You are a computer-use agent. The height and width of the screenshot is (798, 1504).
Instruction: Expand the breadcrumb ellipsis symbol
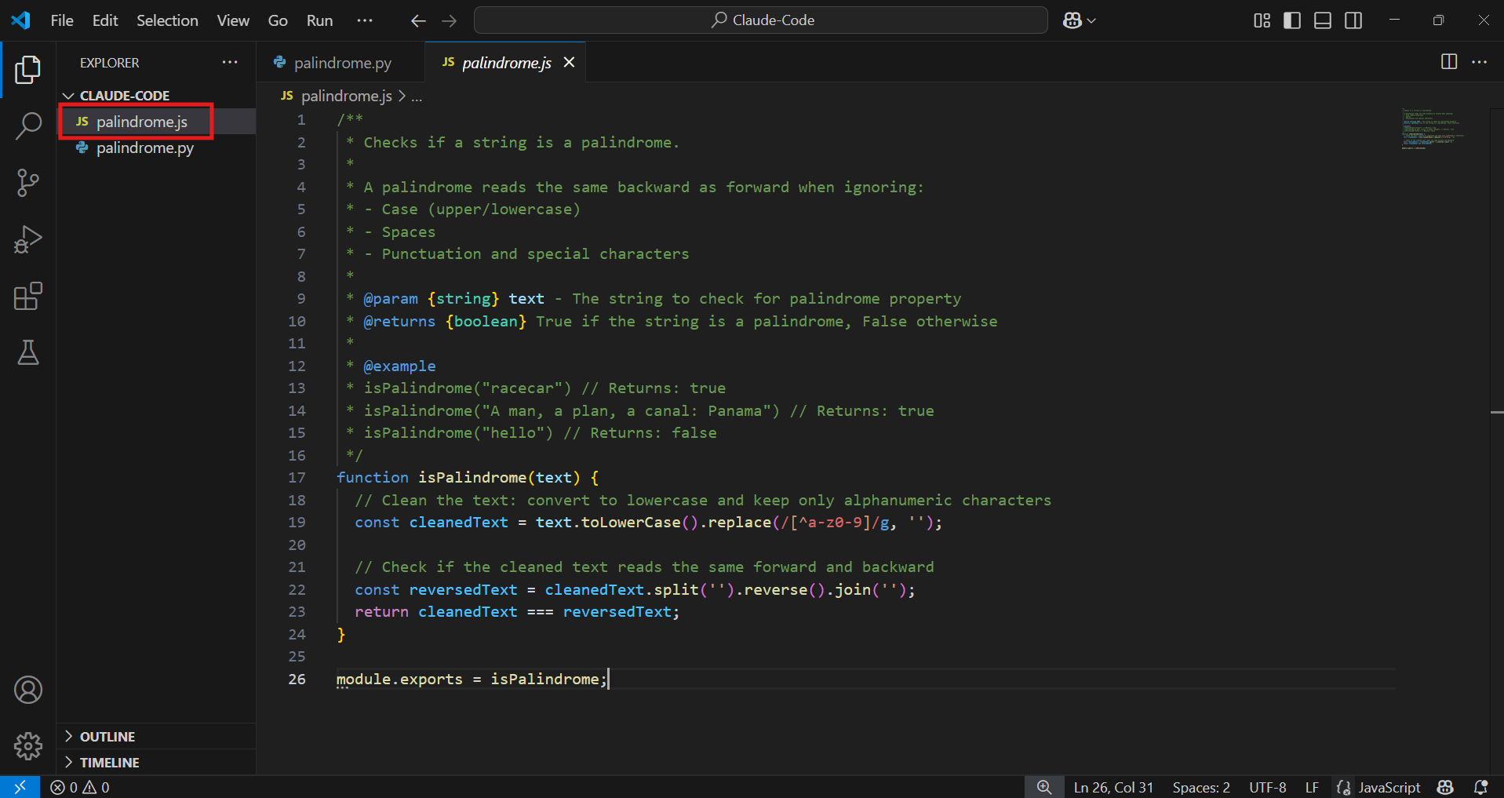pos(417,97)
